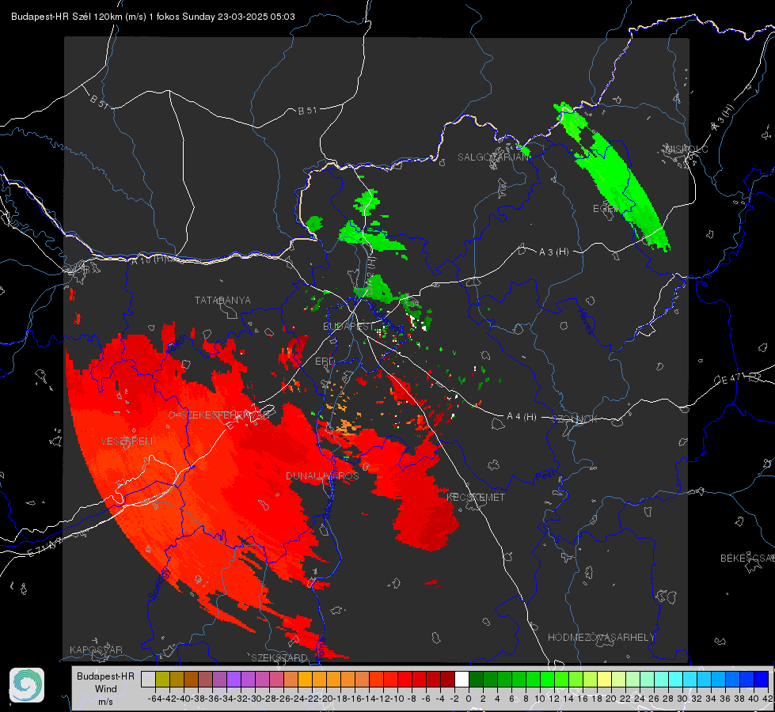The height and width of the screenshot is (712, 775).
Task: Click the KAPOSVÁR city label
Action: tap(96, 650)
